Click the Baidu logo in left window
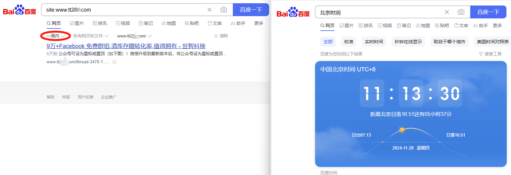This screenshot has height=175, width=511. 19,10
